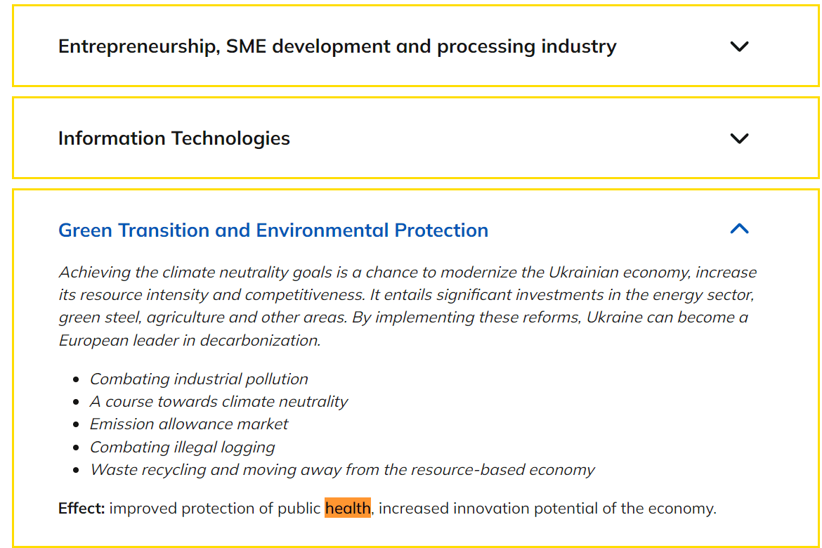Click the Green Transition and Environmental Protection title
Viewport: 822px width, 548px height.
(273, 230)
